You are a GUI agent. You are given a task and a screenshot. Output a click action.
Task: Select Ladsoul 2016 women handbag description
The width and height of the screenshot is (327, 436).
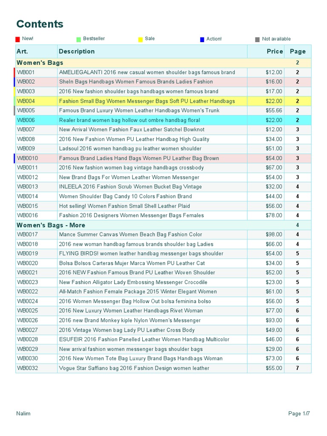pyautogui.click(x=130, y=149)
